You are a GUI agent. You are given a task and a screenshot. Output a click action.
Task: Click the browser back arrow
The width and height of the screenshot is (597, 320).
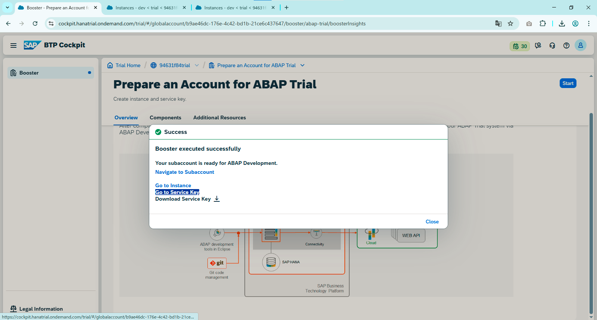8,23
